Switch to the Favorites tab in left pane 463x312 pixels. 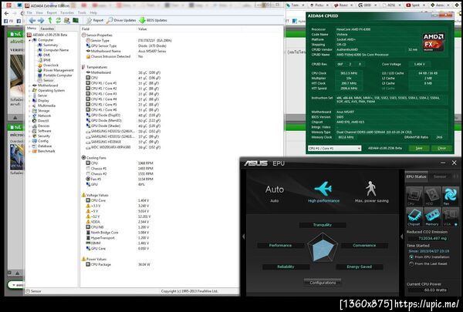pos(47,29)
